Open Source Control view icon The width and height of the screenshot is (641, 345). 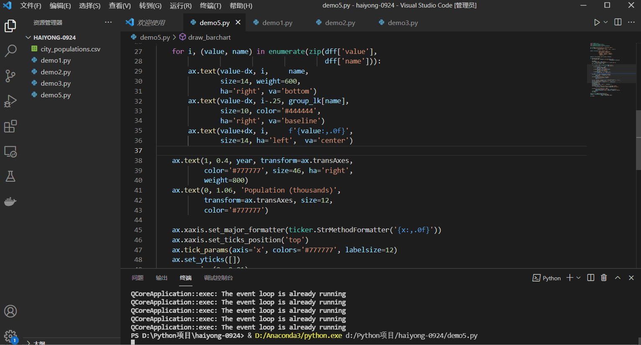coord(10,76)
